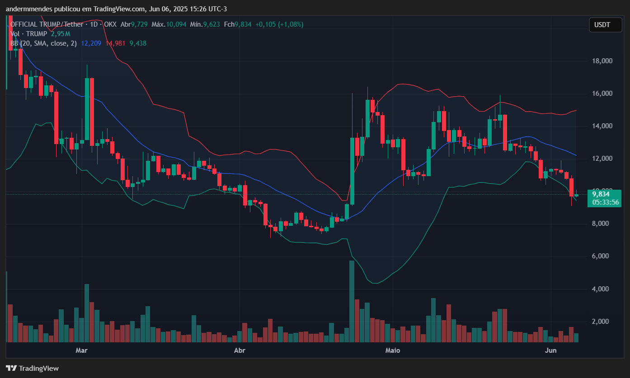The image size is (630, 378).
Task: Click the 4,000 price axis label
Action: (602, 289)
